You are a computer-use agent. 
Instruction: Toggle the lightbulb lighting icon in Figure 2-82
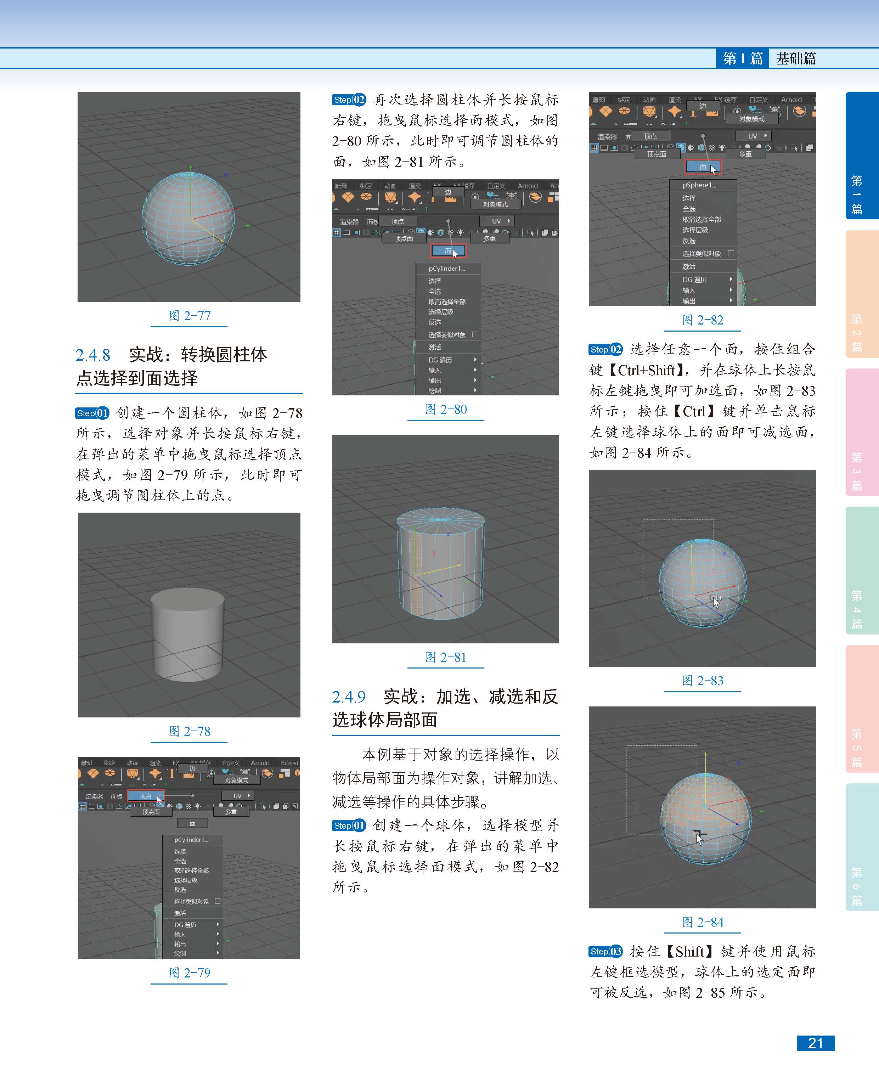[x=722, y=148]
